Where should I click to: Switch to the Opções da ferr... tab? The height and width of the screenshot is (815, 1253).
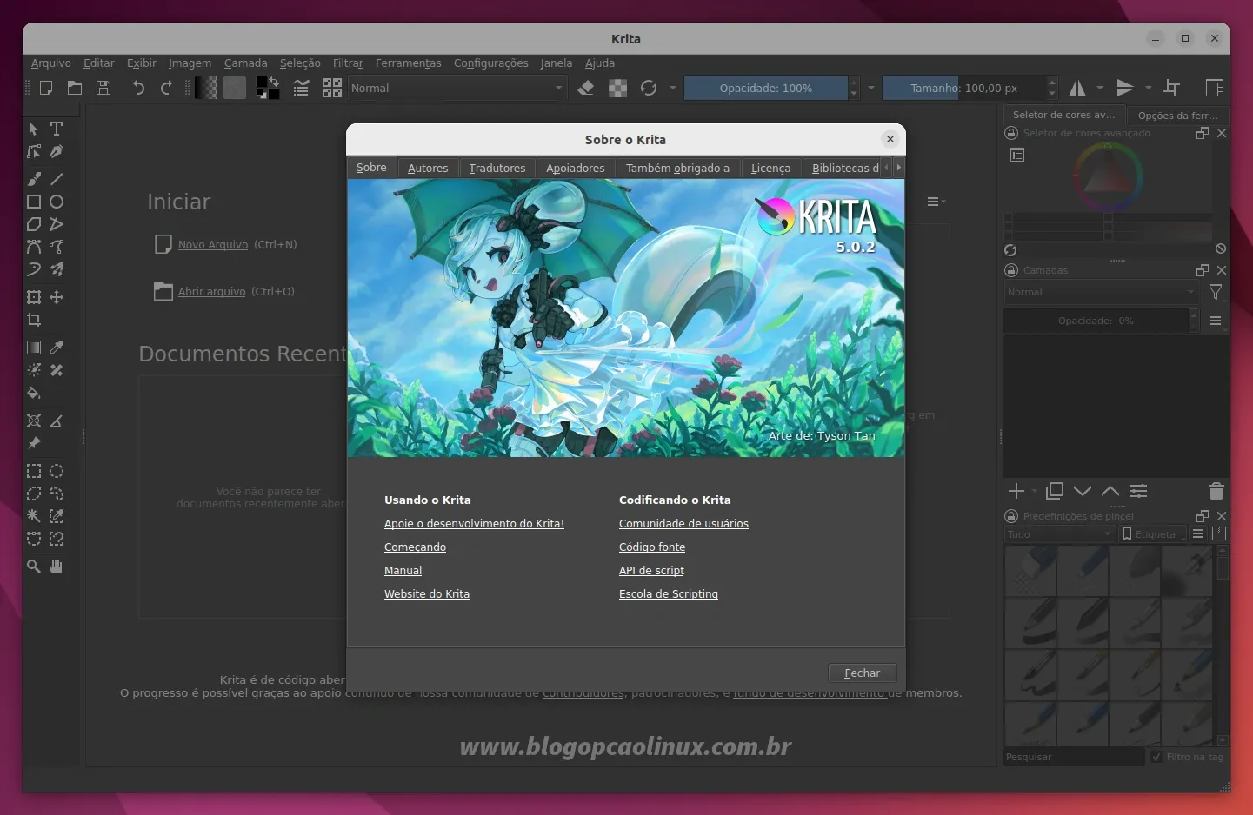pos(1178,115)
